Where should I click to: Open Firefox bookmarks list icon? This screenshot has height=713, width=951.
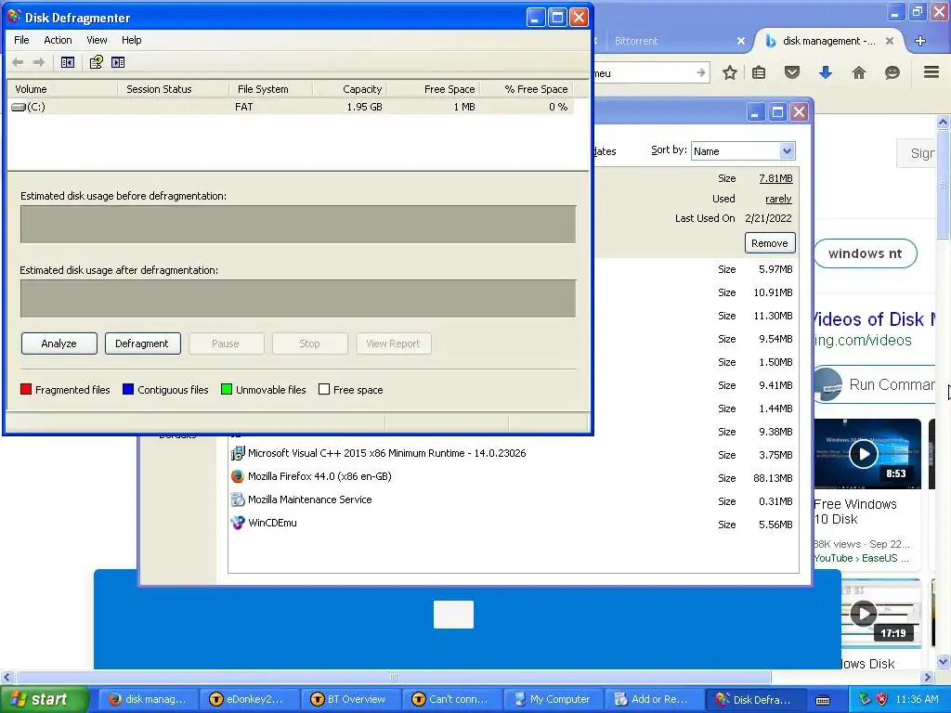[x=758, y=72]
